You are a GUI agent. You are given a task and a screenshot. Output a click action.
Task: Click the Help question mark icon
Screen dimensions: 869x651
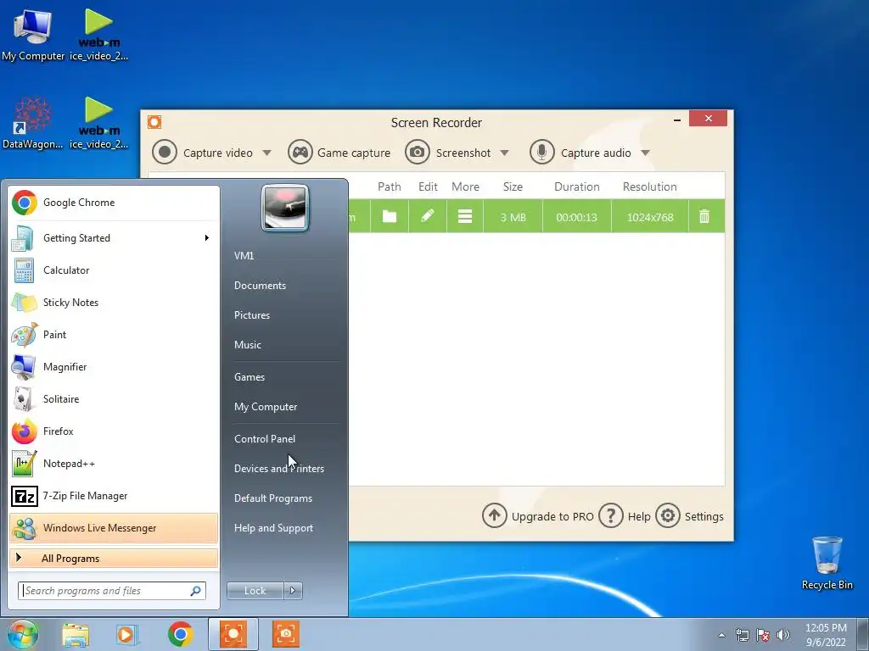611,516
